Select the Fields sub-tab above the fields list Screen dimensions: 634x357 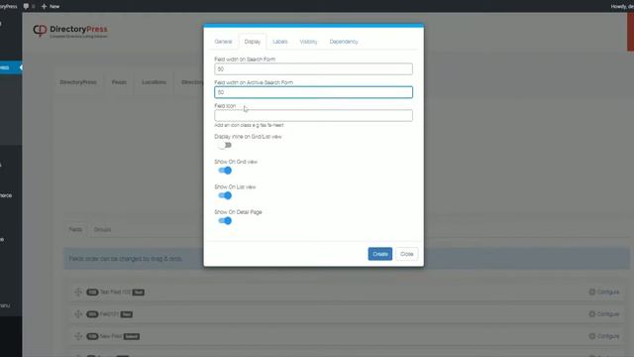tap(75, 229)
